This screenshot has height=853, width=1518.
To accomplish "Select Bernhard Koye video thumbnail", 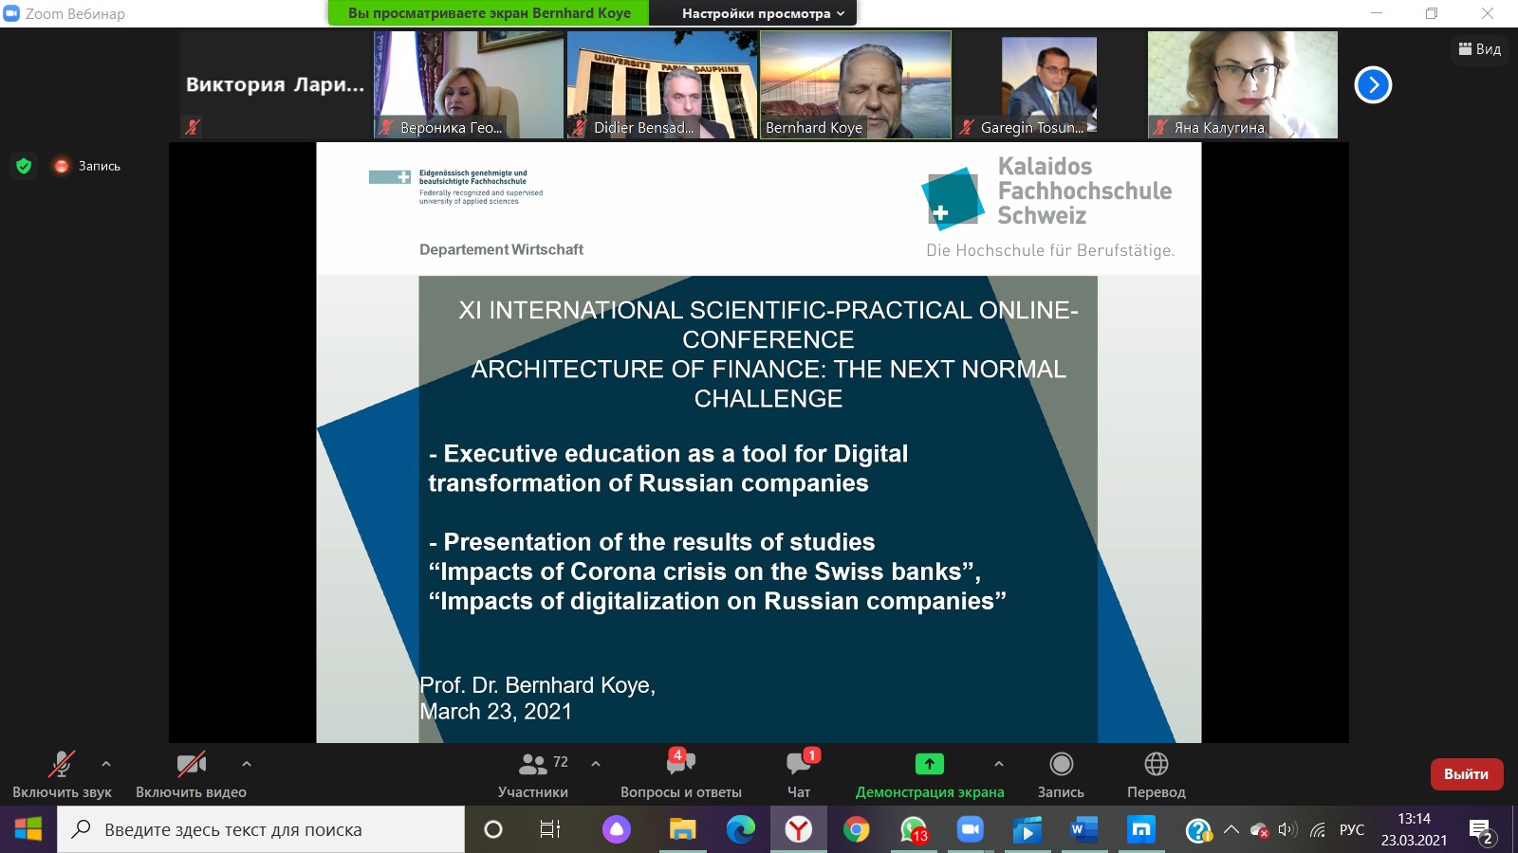I will (855, 85).
